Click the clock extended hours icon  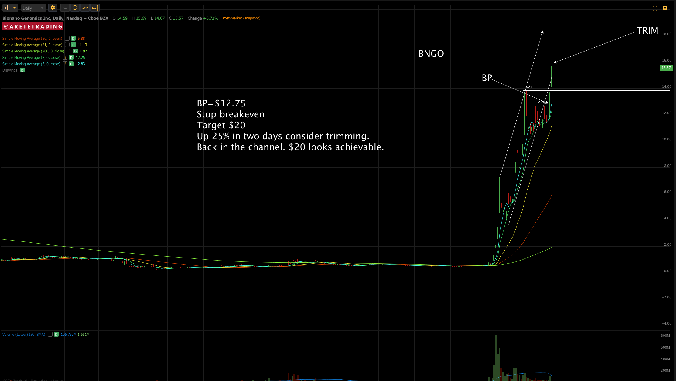coord(75,8)
